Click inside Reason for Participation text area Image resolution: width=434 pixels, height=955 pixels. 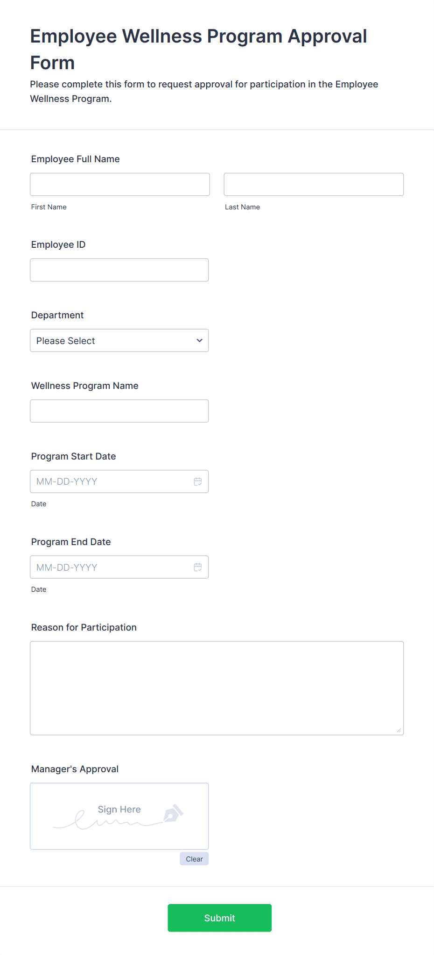point(217,688)
